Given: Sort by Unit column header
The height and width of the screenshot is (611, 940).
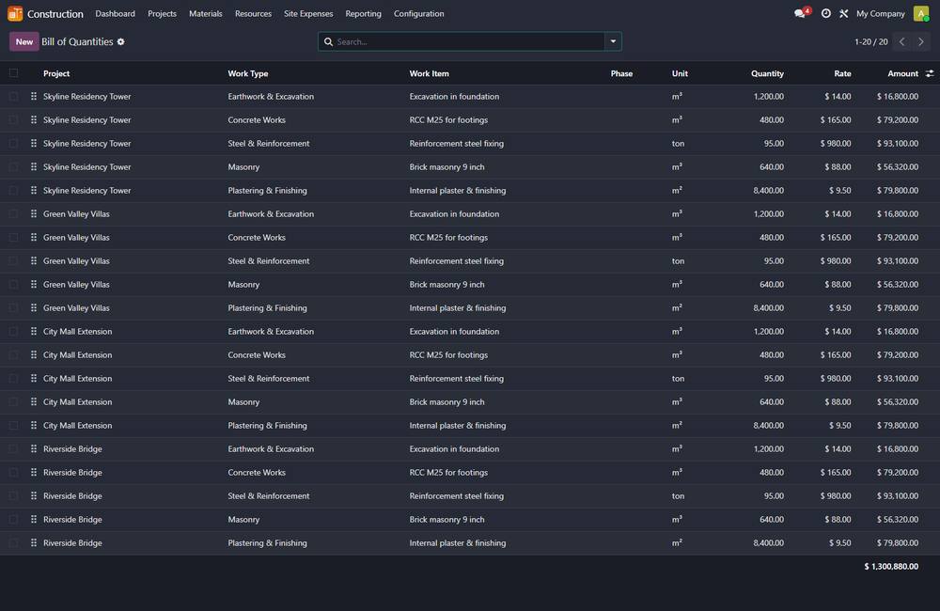Looking at the screenshot, I should click(680, 73).
